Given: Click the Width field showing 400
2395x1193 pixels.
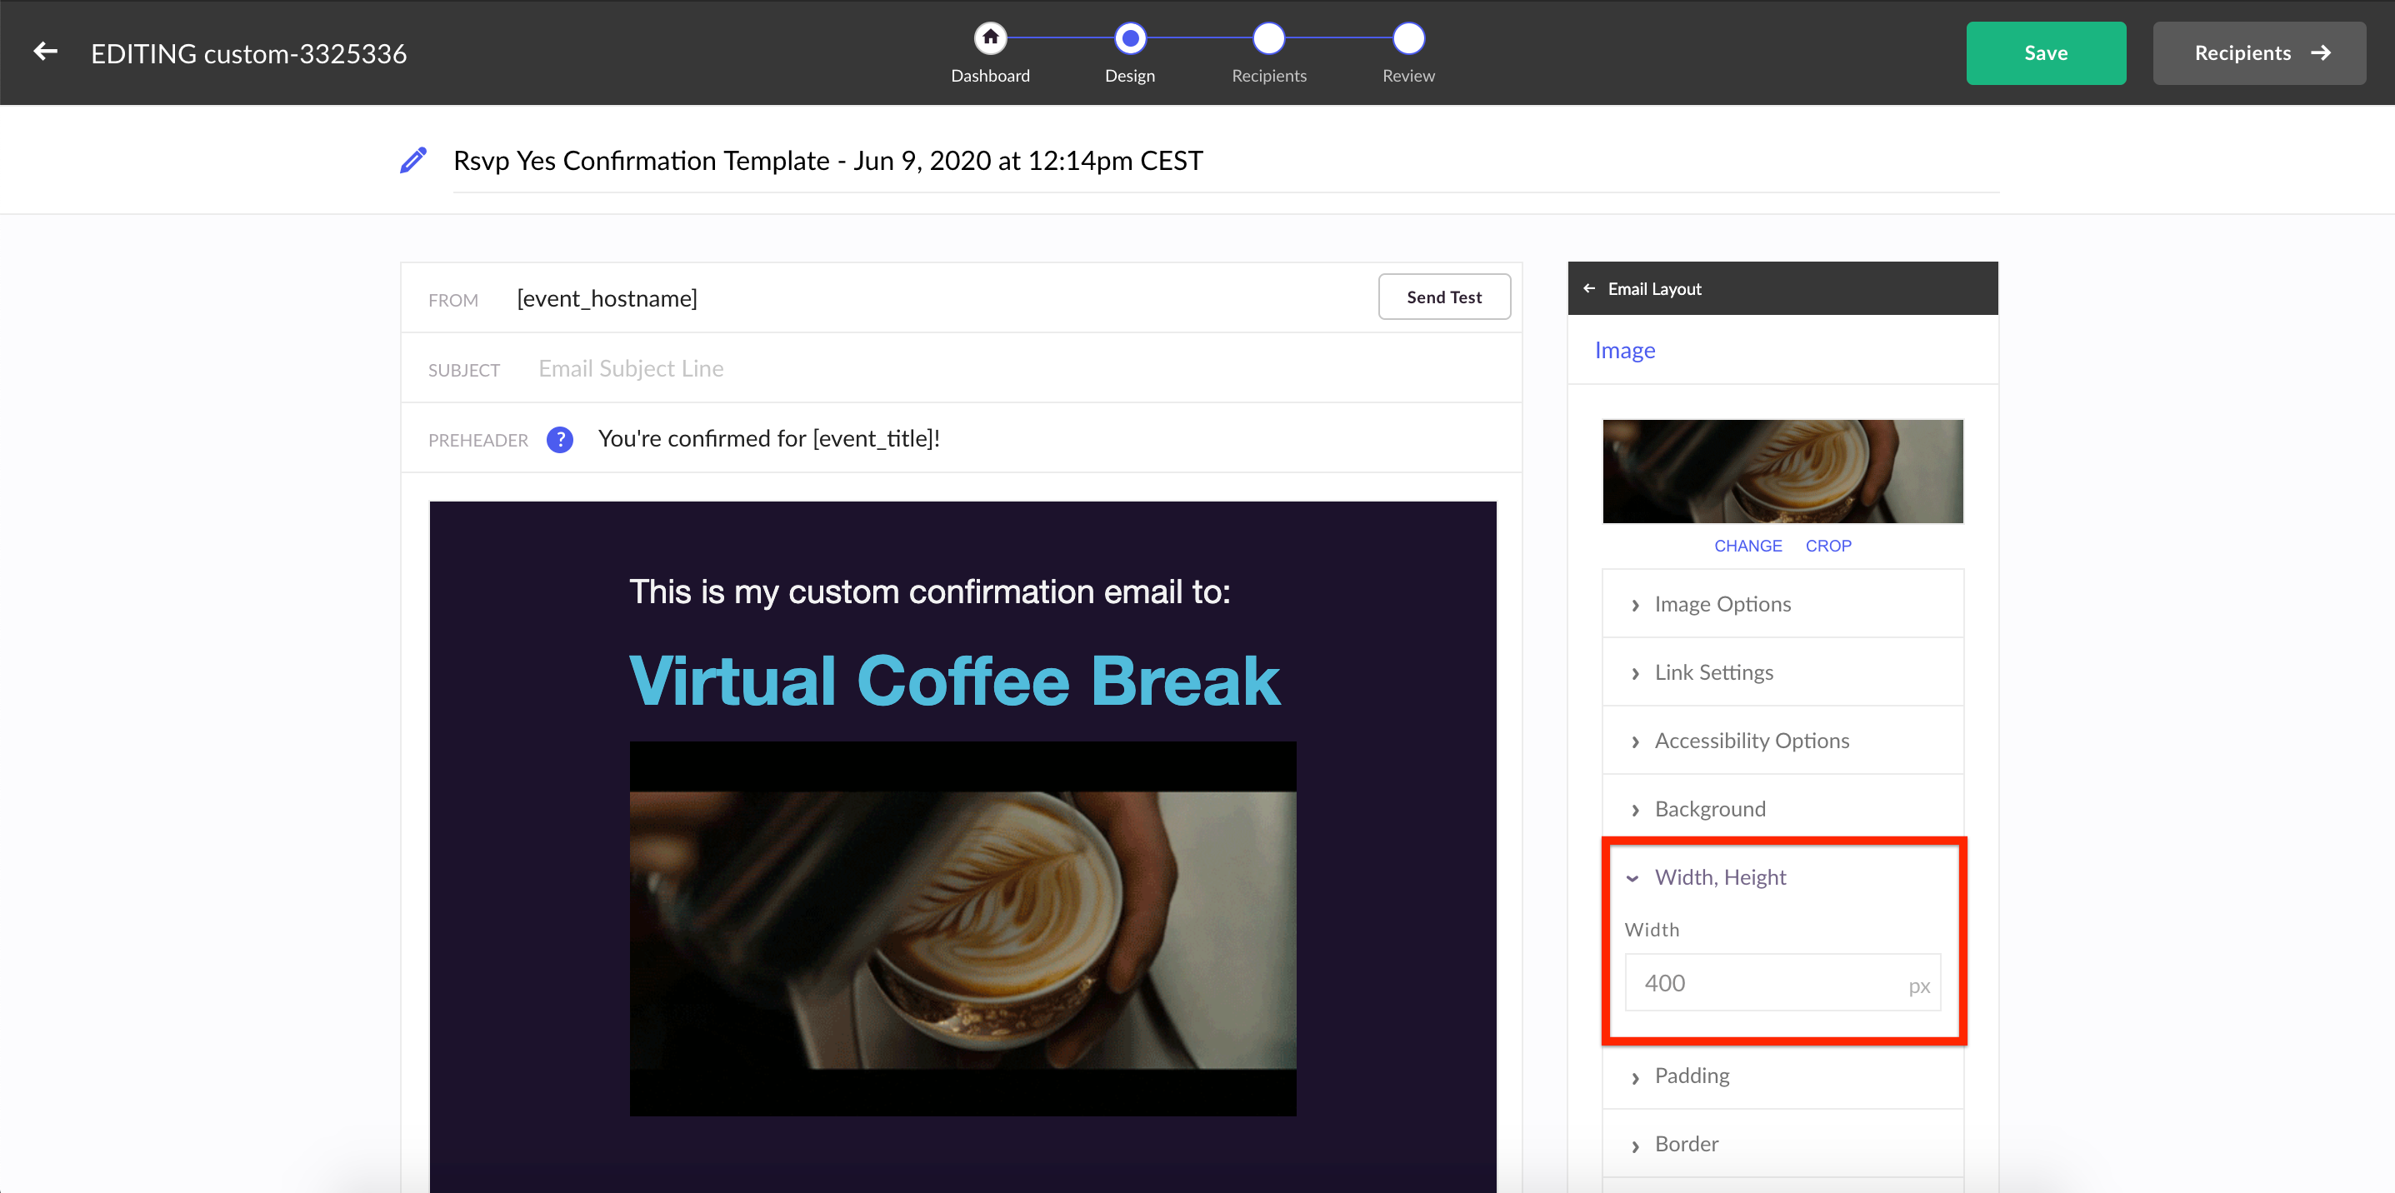Looking at the screenshot, I should [x=1782, y=982].
